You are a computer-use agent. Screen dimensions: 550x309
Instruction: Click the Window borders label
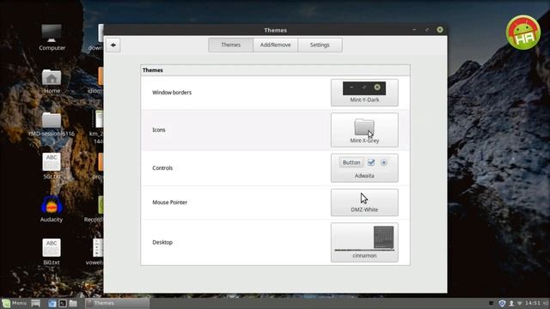coord(172,93)
